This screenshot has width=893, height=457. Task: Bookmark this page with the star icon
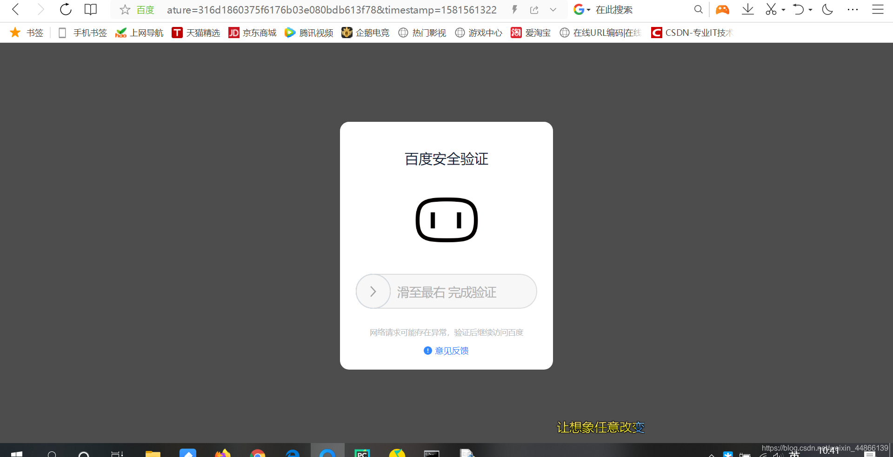[x=125, y=10]
